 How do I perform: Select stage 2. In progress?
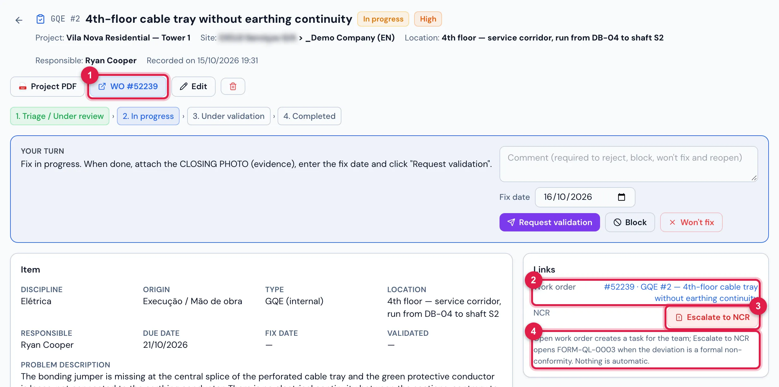coord(148,116)
